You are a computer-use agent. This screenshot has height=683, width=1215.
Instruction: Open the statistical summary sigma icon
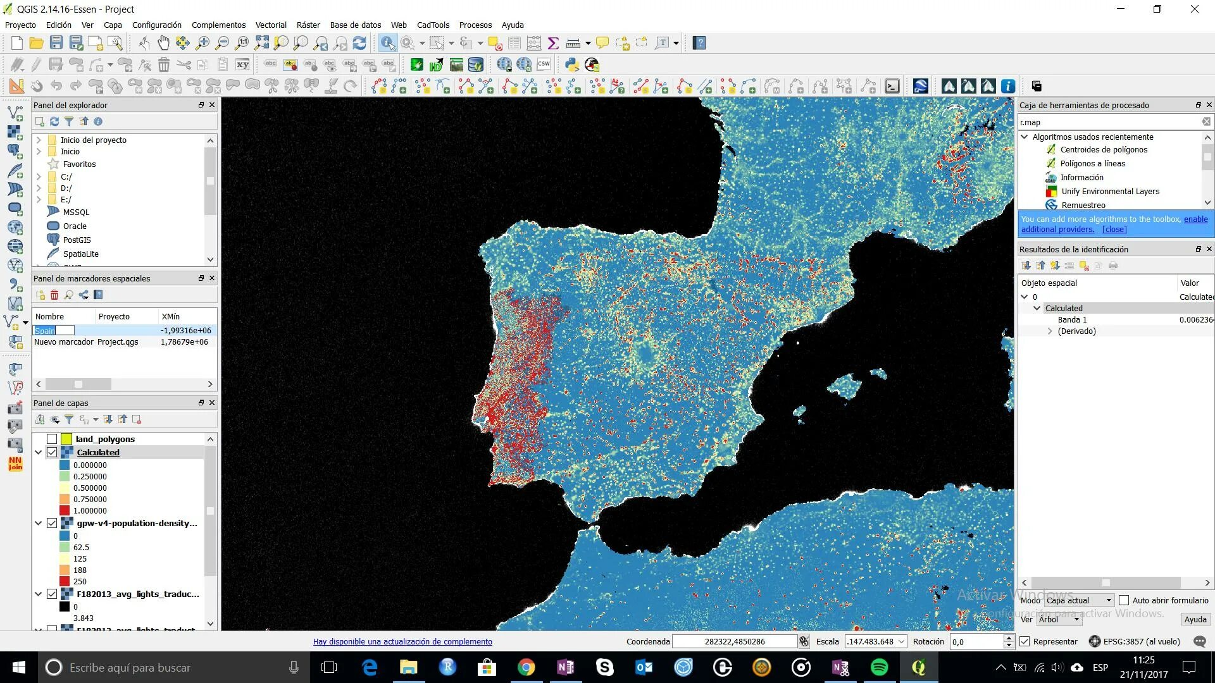click(x=553, y=43)
